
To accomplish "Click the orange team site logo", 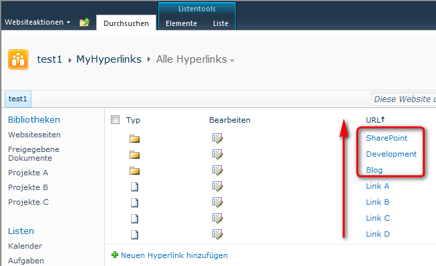I will click(18, 59).
